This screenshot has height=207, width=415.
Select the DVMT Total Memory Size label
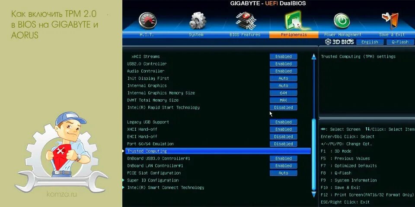(153, 100)
